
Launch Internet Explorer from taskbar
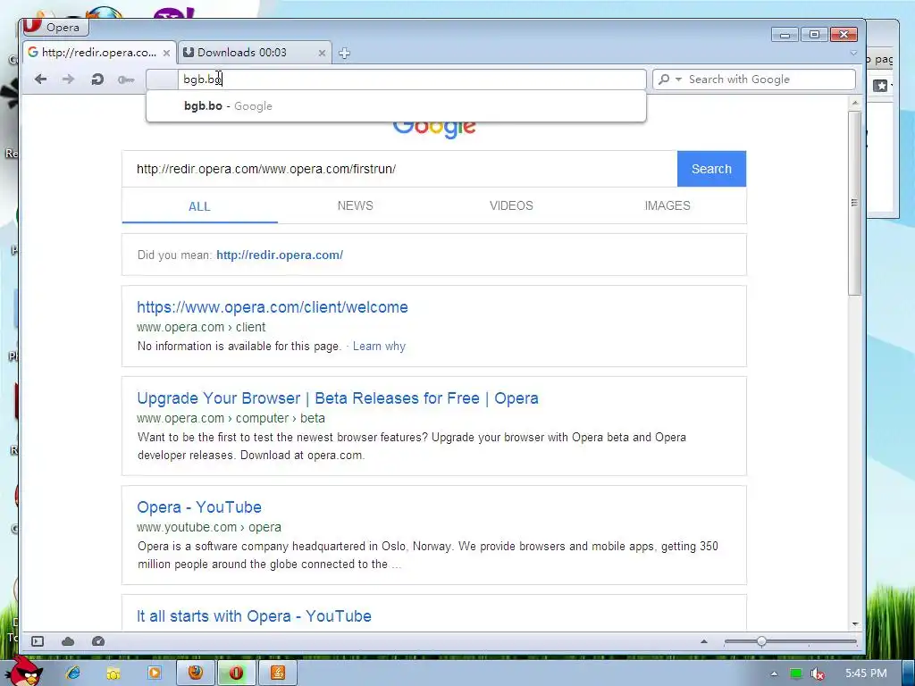tap(73, 673)
